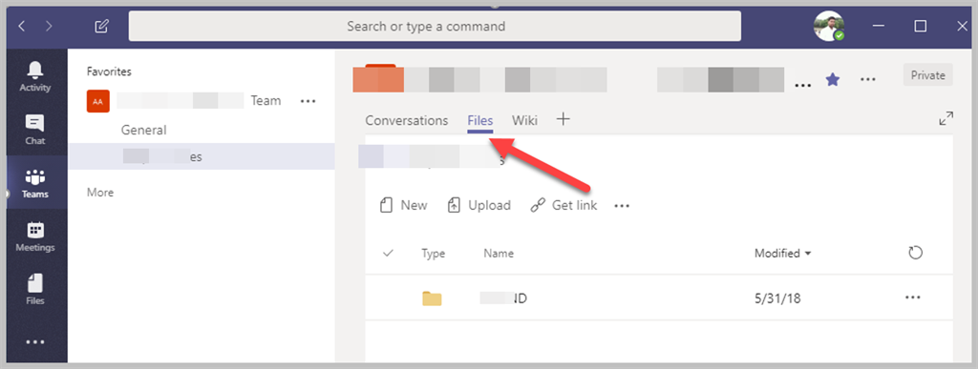
Task: Select Teams in the left rail
Action: click(x=35, y=183)
